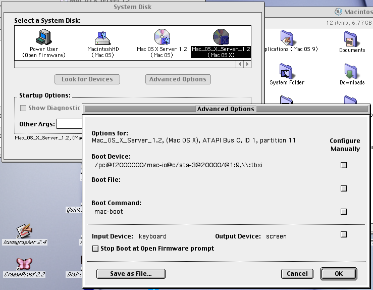This screenshot has width=373, height=290.
Task: Tick the Boot File Configure Manually checkbox
Action: pyautogui.click(x=344, y=188)
